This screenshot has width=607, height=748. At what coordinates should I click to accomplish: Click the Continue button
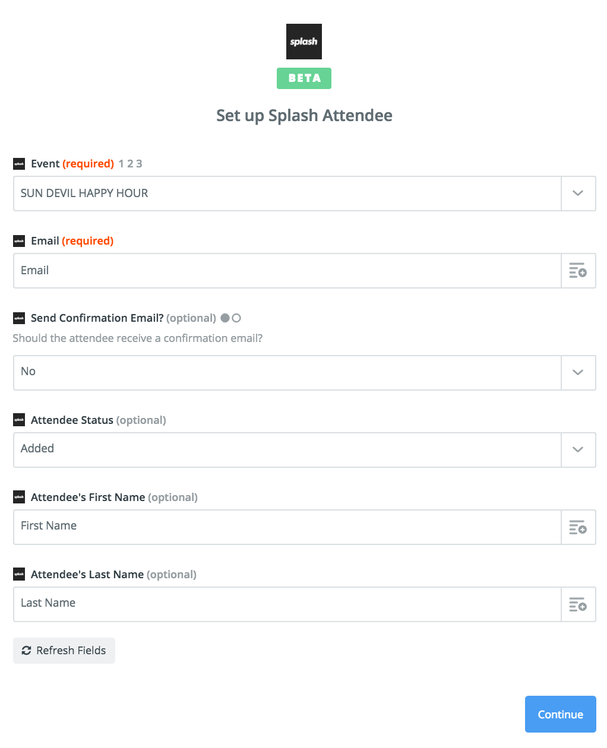[561, 714]
